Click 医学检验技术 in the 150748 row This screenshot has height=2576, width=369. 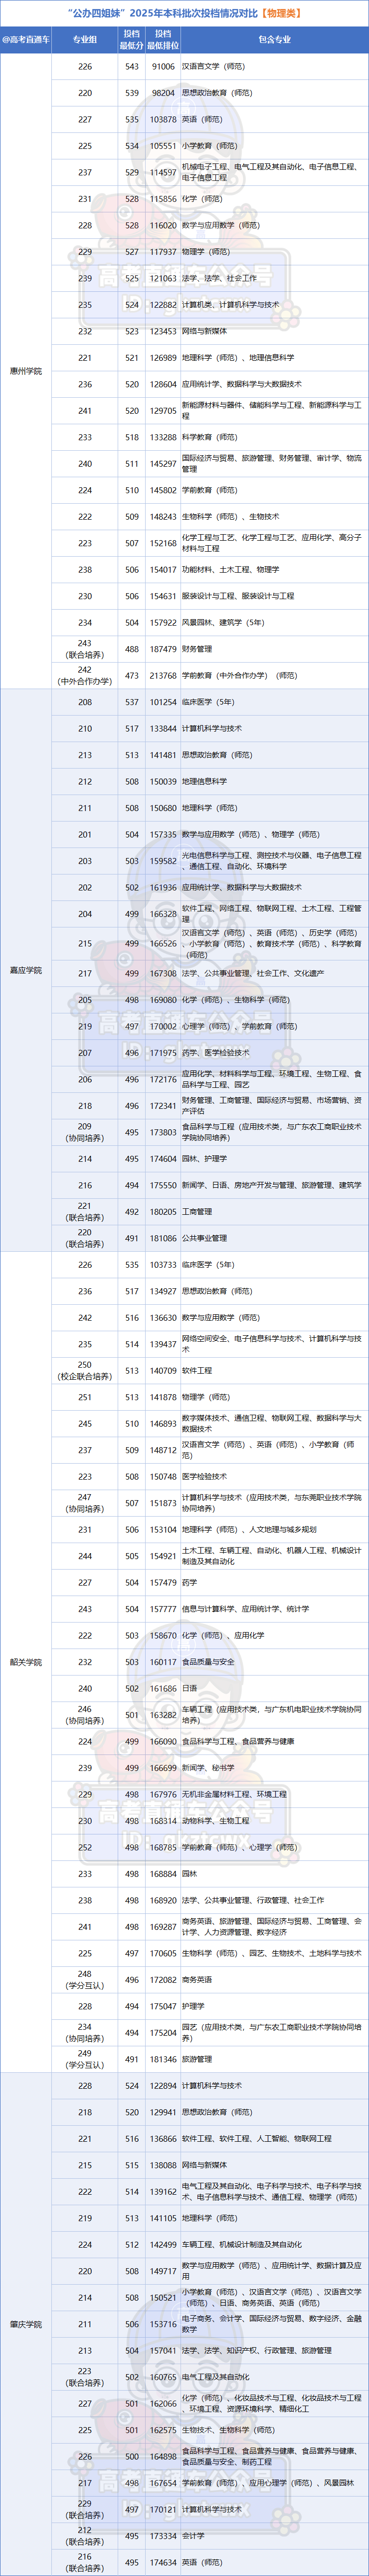pyautogui.click(x=204, y=1477)
